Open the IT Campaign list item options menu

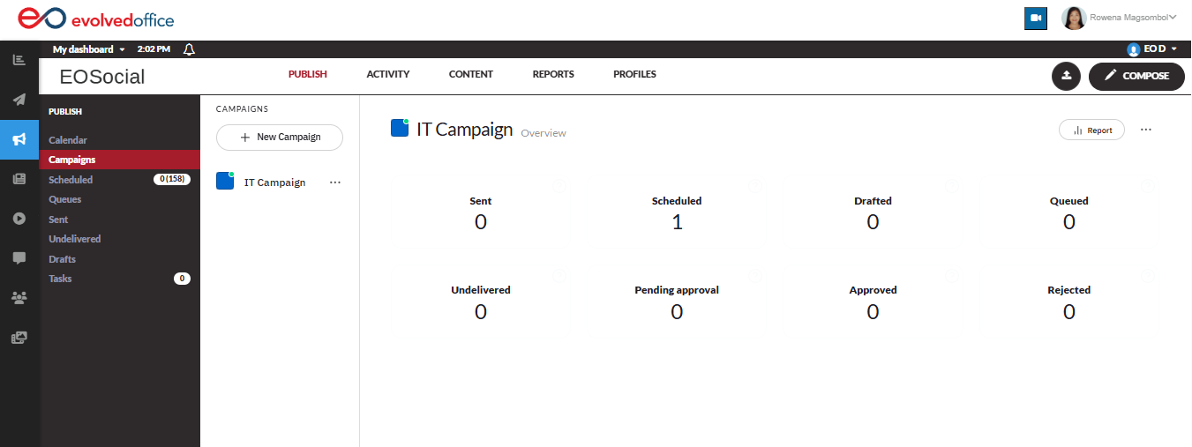(334, 183)
